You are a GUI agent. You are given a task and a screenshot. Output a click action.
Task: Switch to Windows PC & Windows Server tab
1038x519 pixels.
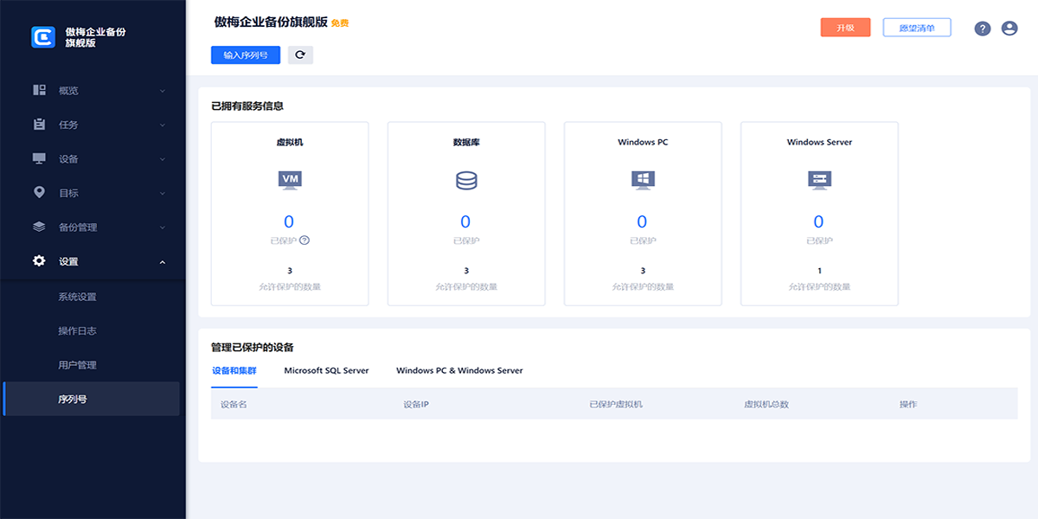coord(459,370)
